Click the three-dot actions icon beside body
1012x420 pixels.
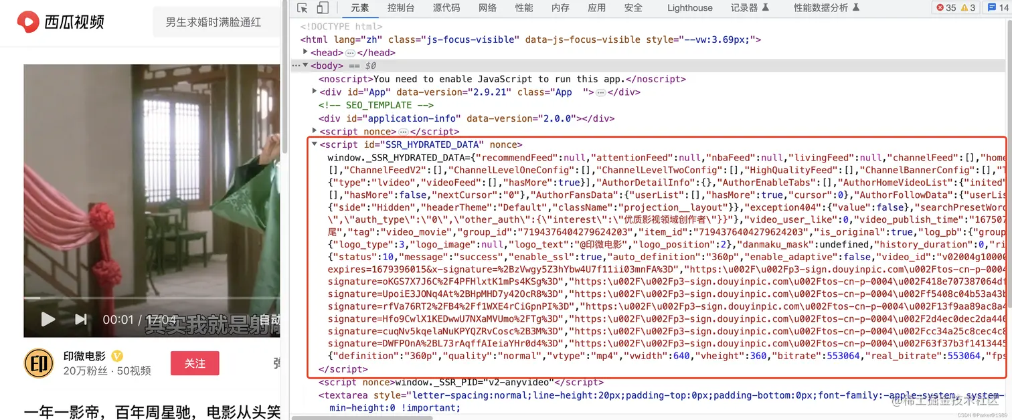pos(296,66)
